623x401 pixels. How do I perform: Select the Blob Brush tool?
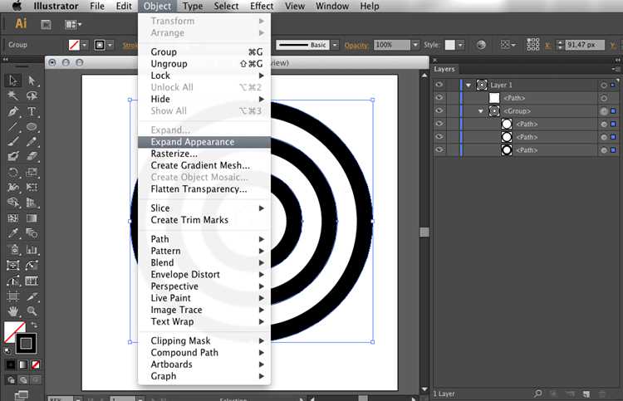click(13, 156)
